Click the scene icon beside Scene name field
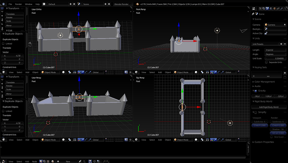Viewport: 288px width, 163px height. 79,4
